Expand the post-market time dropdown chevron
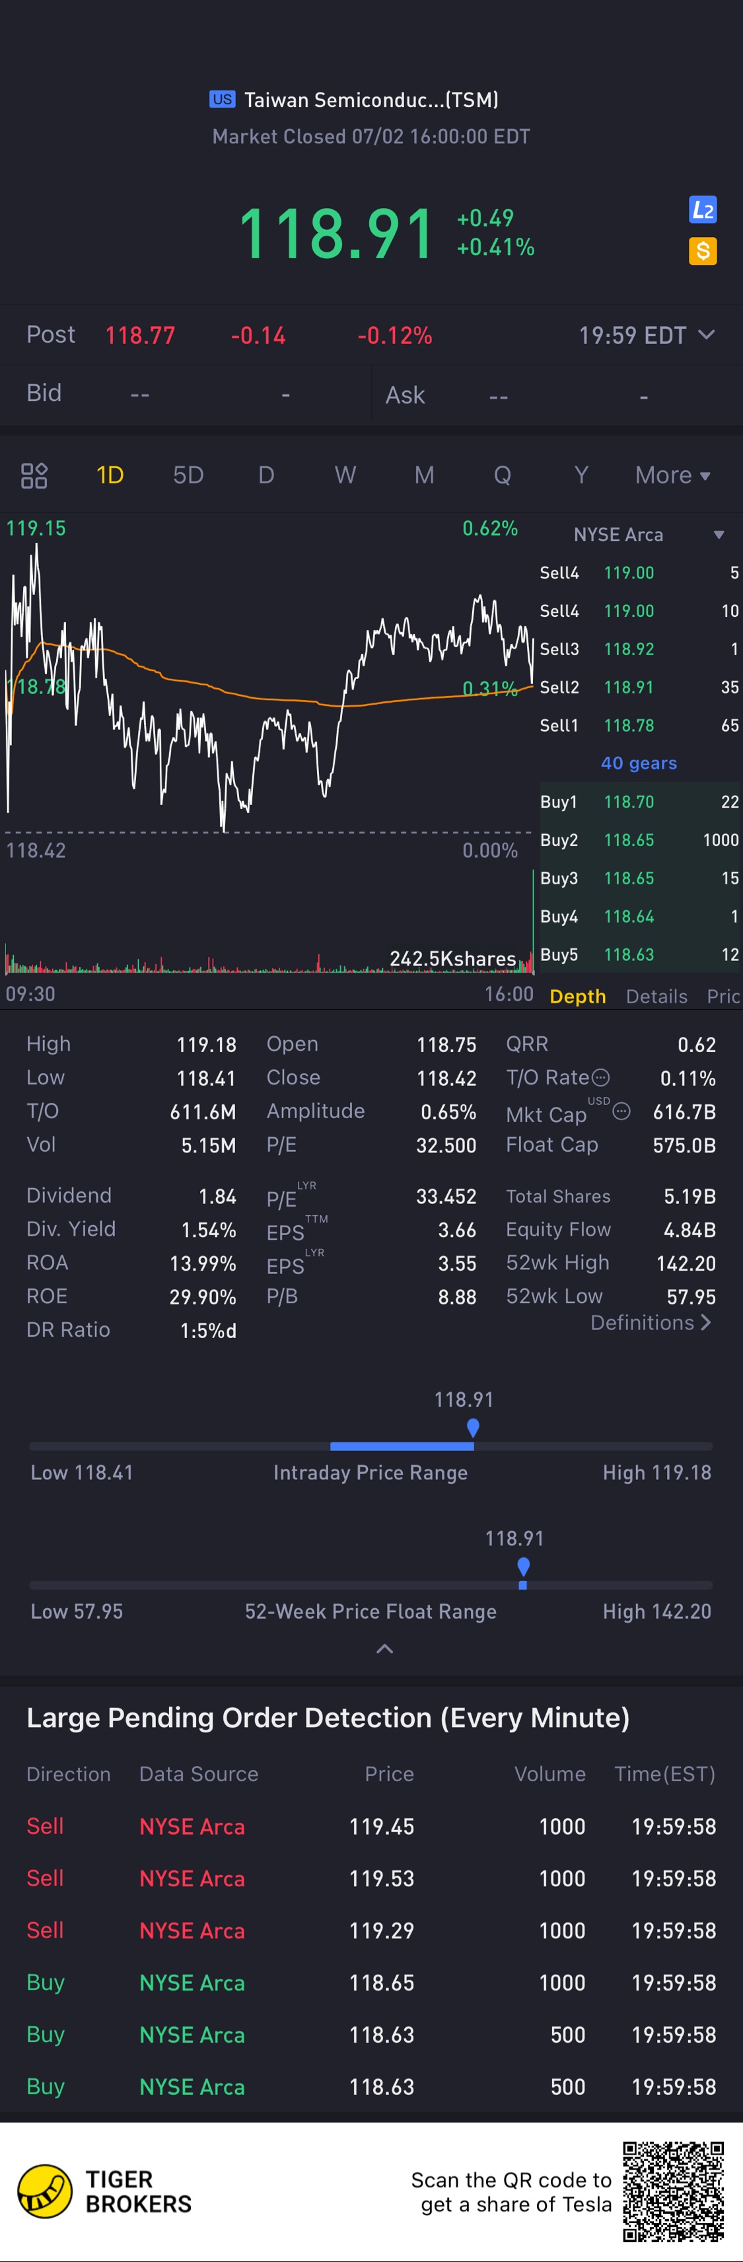The image size is (743, 2262). coord(706,335)
